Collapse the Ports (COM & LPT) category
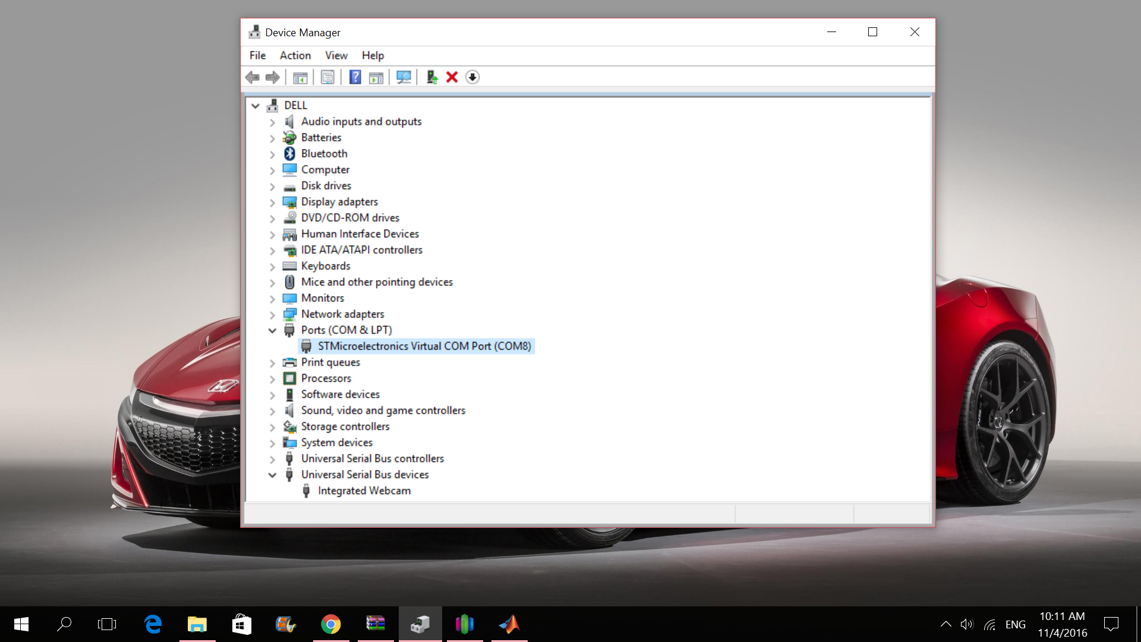1141x642 pixels. pyautogui.click(x=273, y=330)
